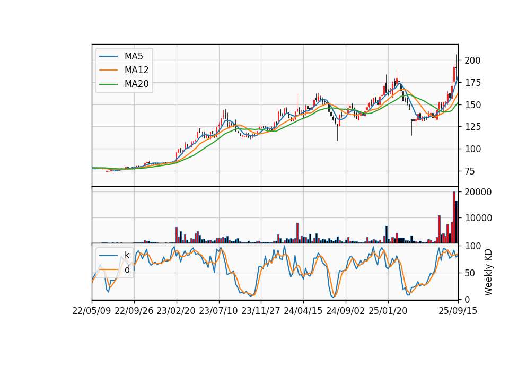Click the green MA20 legend line sample
Image resolution: width=509 pixels, height=366 pixels.
tap(108, 84)
